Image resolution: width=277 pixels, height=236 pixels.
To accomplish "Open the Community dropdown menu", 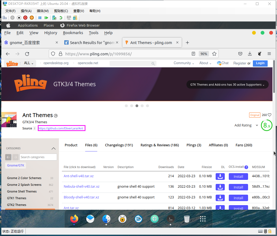I will click(184, 63).
